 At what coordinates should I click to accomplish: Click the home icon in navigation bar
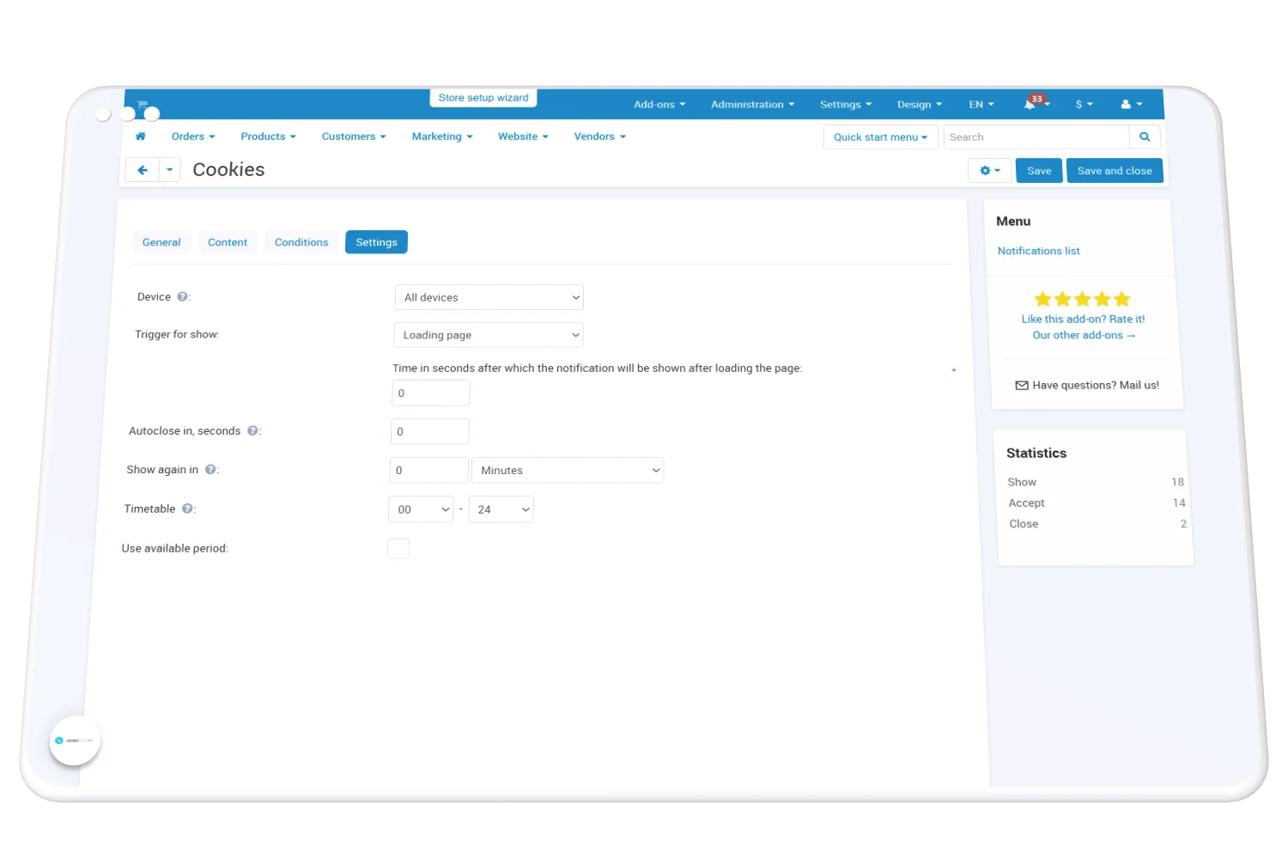pos(141,137)
